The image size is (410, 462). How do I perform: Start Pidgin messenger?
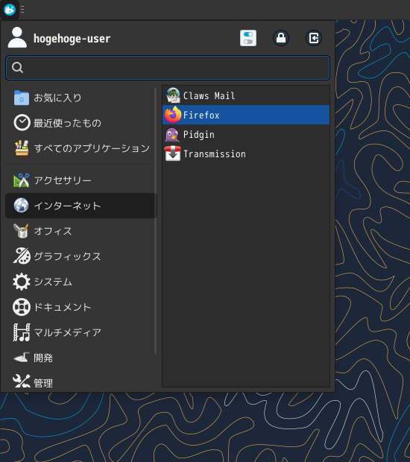pyautogui.click(x=246, y=134)
